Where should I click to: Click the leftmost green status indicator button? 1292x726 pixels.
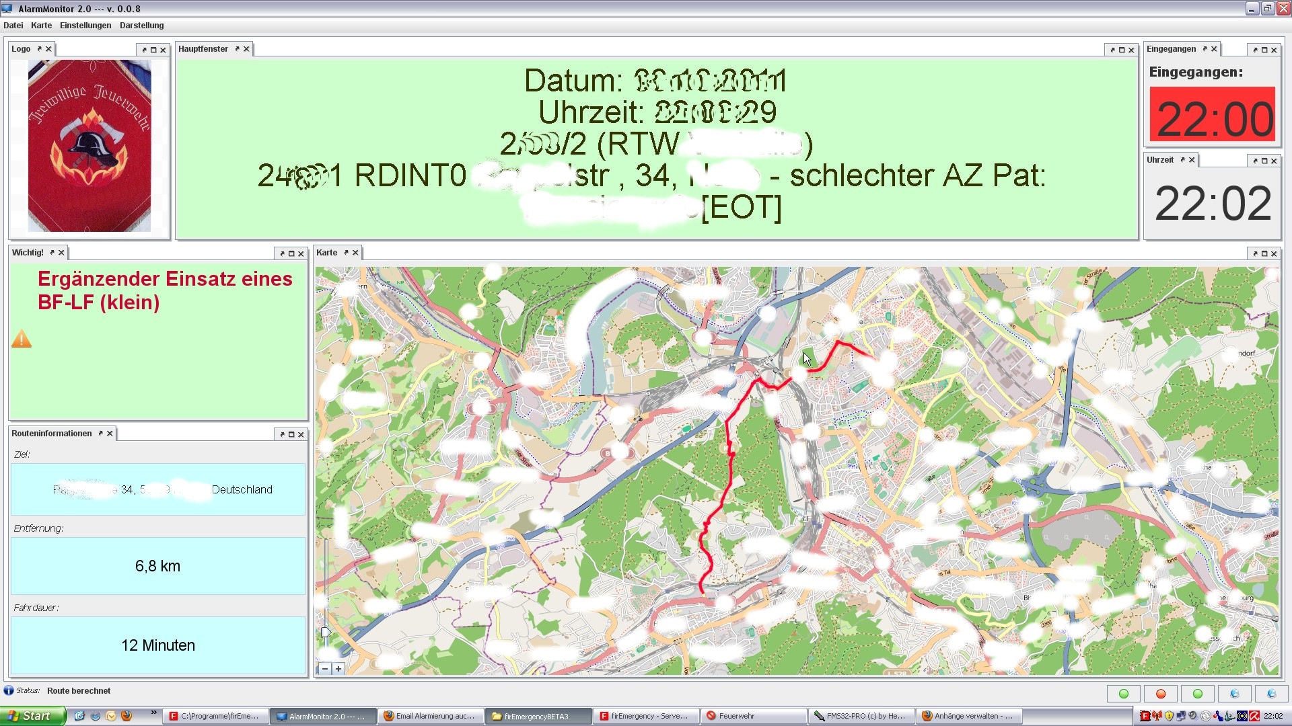pos(1123,694)
